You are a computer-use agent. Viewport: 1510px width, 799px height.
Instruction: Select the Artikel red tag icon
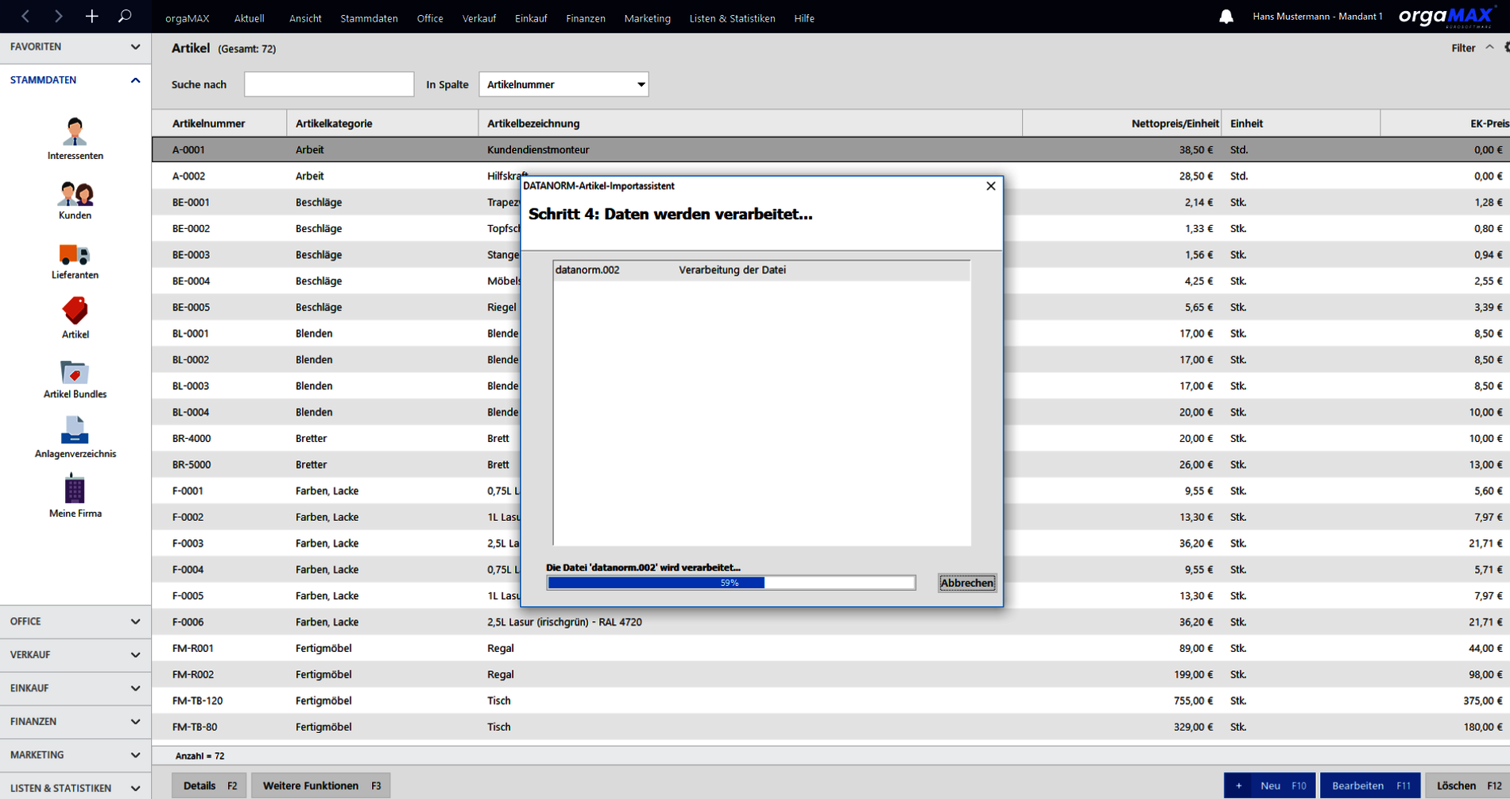point(75,311)
